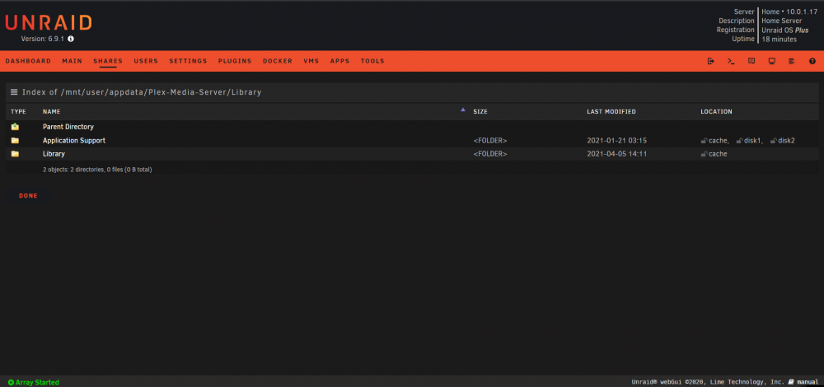Toggle the Name column sort arrow
The width and height of the screenshot is (824, 387).
pyautogui.click(x=463, y=110)
